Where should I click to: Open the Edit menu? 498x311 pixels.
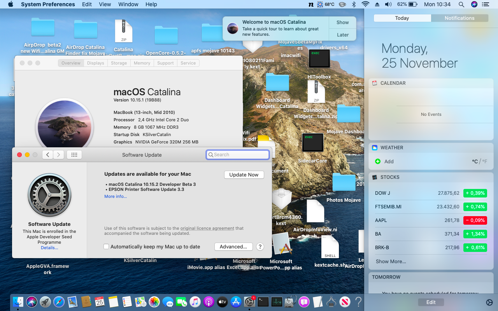coord(87,4)
